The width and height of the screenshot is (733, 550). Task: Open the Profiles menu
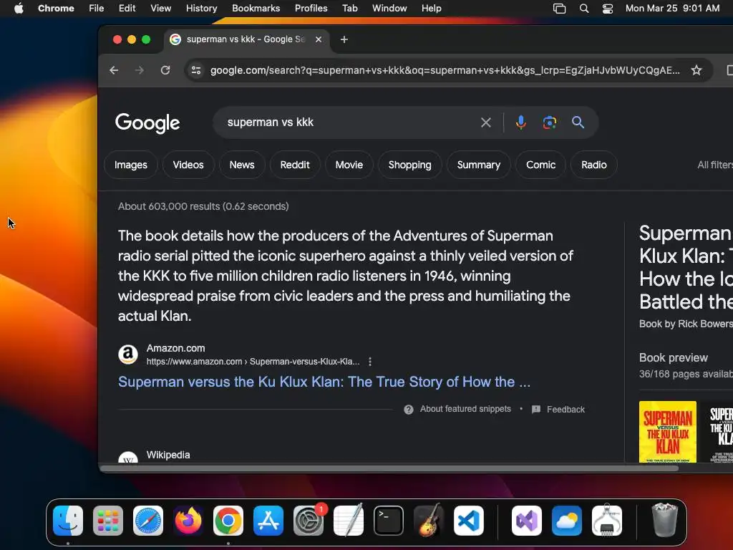pyautogui.click(x=311, y=9)
